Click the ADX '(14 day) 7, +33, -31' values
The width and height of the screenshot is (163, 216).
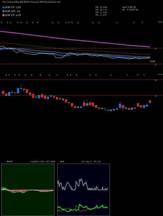(x=90, y=162)
